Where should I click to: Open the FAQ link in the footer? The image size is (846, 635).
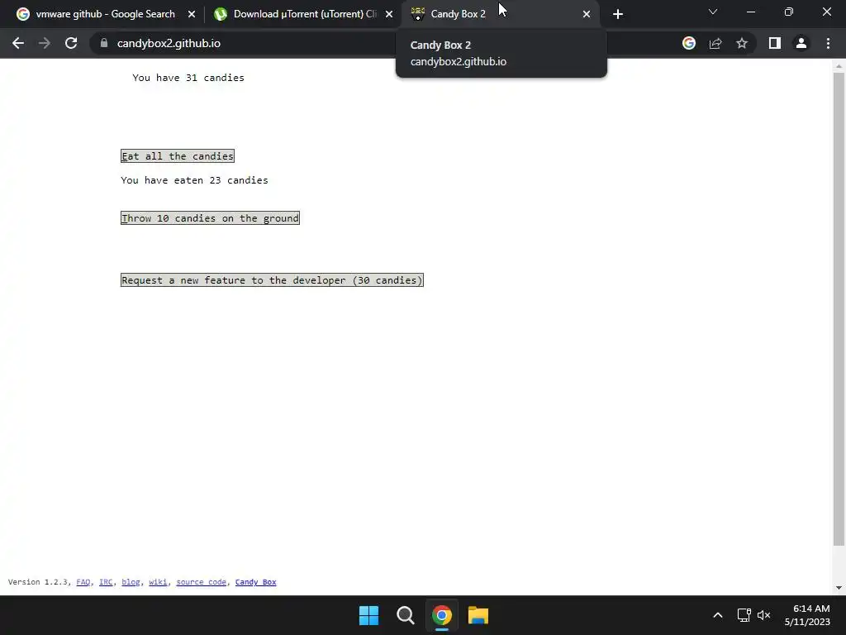coord(83,582)
